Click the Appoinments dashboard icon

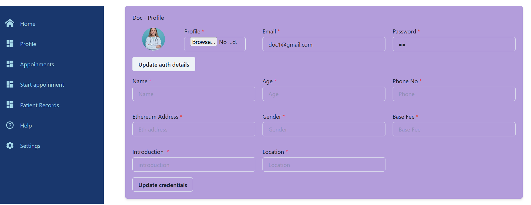point(10,64)
